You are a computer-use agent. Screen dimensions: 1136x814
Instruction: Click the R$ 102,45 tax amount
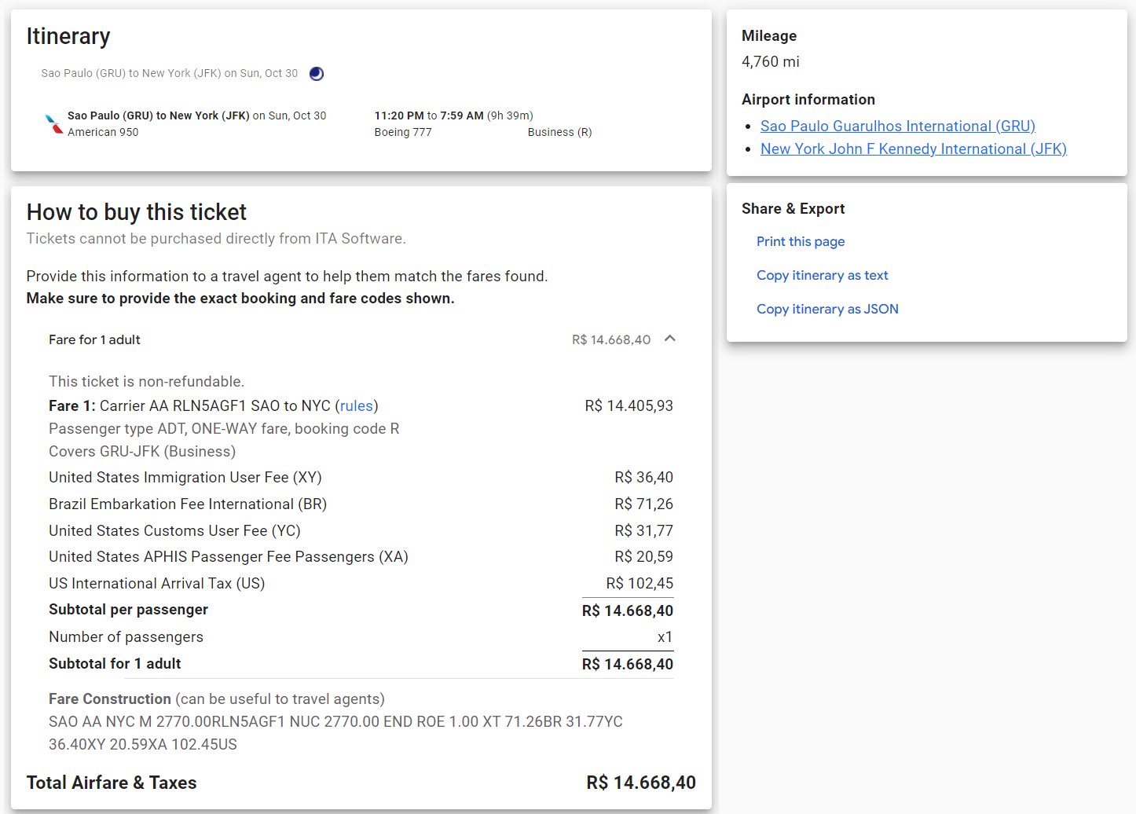click(639, 584)
